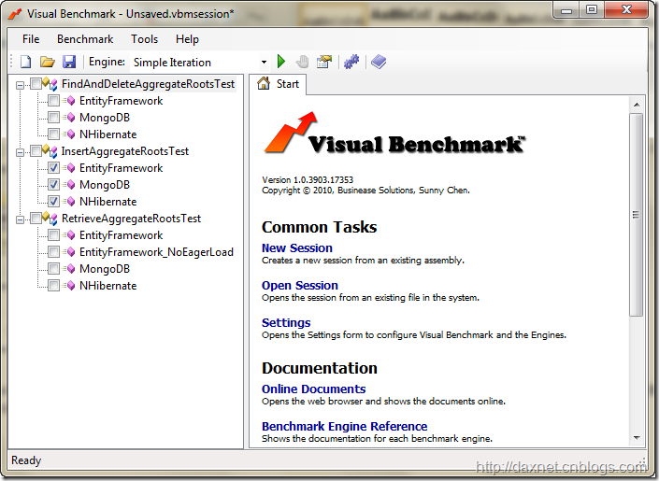This screenshot has height=481, width=659.
Task: Open the Engine dropdown arrow
Action: pos(264,63)
